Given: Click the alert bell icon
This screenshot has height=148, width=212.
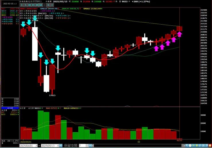Looking at the screenshot, I should [210, 146].
